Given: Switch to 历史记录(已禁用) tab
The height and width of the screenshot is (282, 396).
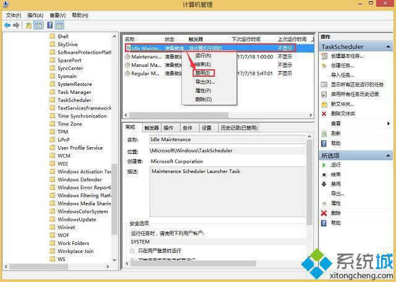Looking at the screenshot, I should point(239,128).
